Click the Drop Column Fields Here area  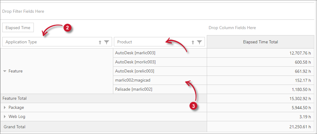click(x=232, y=28)
